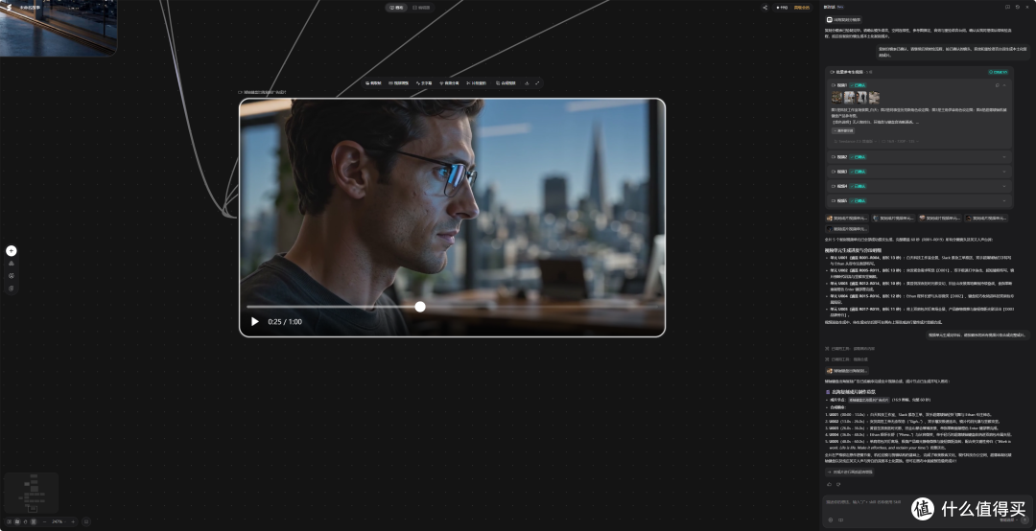Screen dimensions: 1036x531
Task: Click the skill tag chip under chat header
Action: point(843,20)
